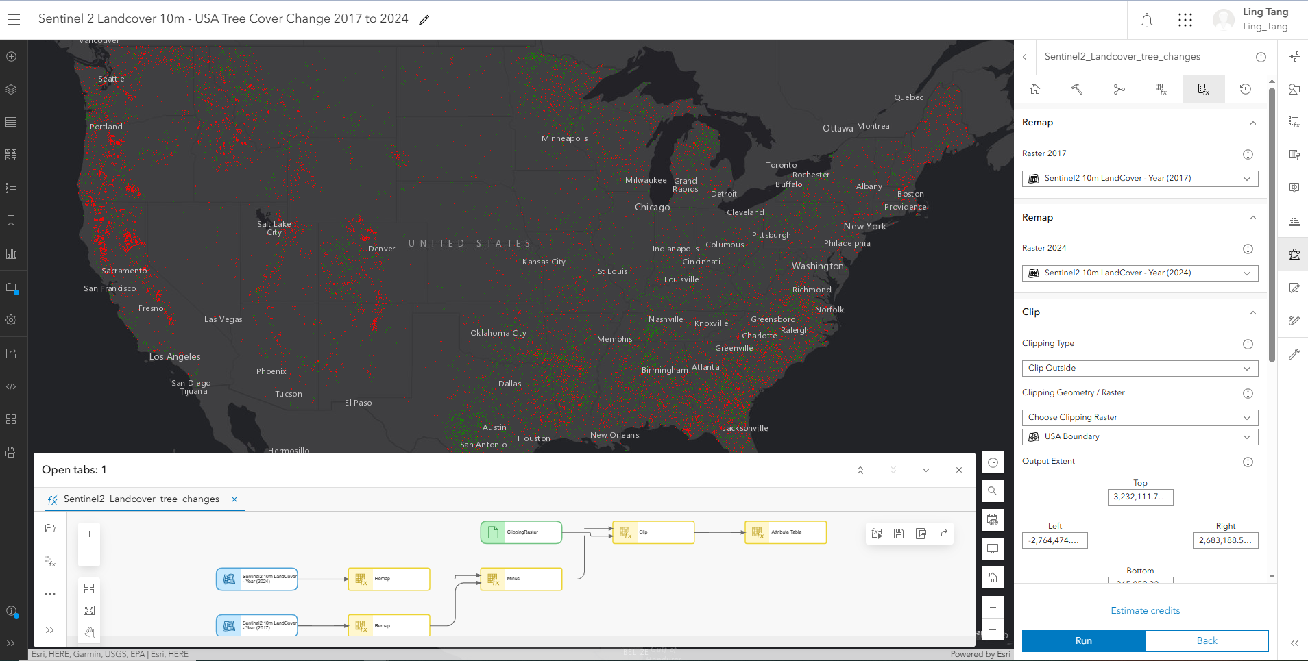Open the Add content button in left sidebar
This screenshot has width=1308, height=661.
pos(11,57)
